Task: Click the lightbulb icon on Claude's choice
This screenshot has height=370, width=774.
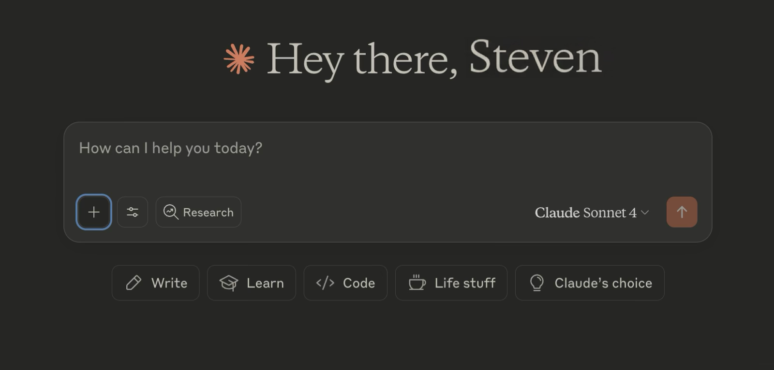Action: coord(537,283)
